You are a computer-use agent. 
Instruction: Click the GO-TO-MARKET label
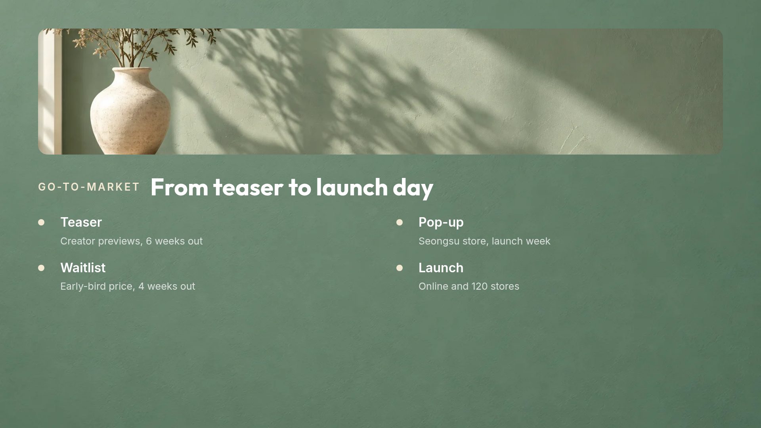[x=89, y=187]
